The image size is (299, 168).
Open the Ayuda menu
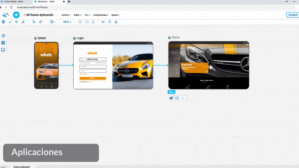[x=115, y=15]
